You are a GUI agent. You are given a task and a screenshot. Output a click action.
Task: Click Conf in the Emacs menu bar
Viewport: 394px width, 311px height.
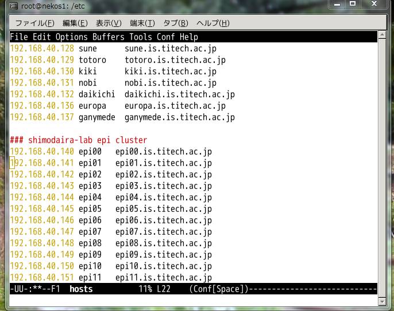pos(166,37)
